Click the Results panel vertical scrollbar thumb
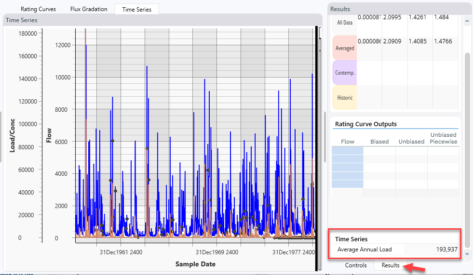 click(467, 144)
